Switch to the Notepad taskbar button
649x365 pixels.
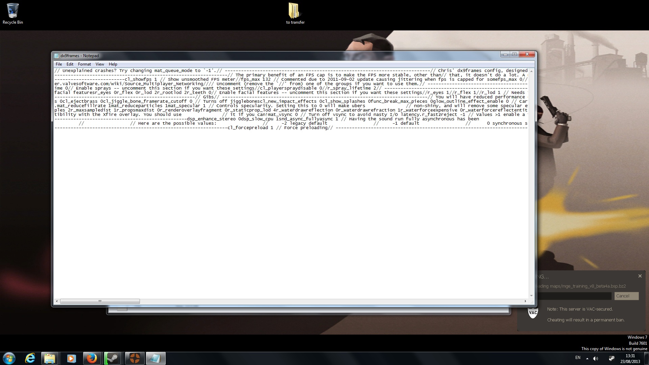tap(156, 358)
